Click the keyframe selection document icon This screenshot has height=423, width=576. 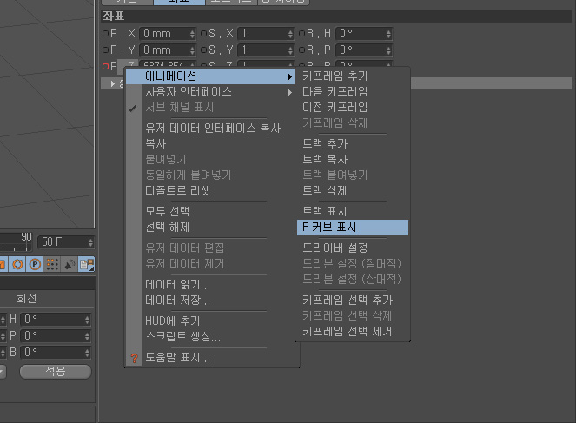coord(87,263)
